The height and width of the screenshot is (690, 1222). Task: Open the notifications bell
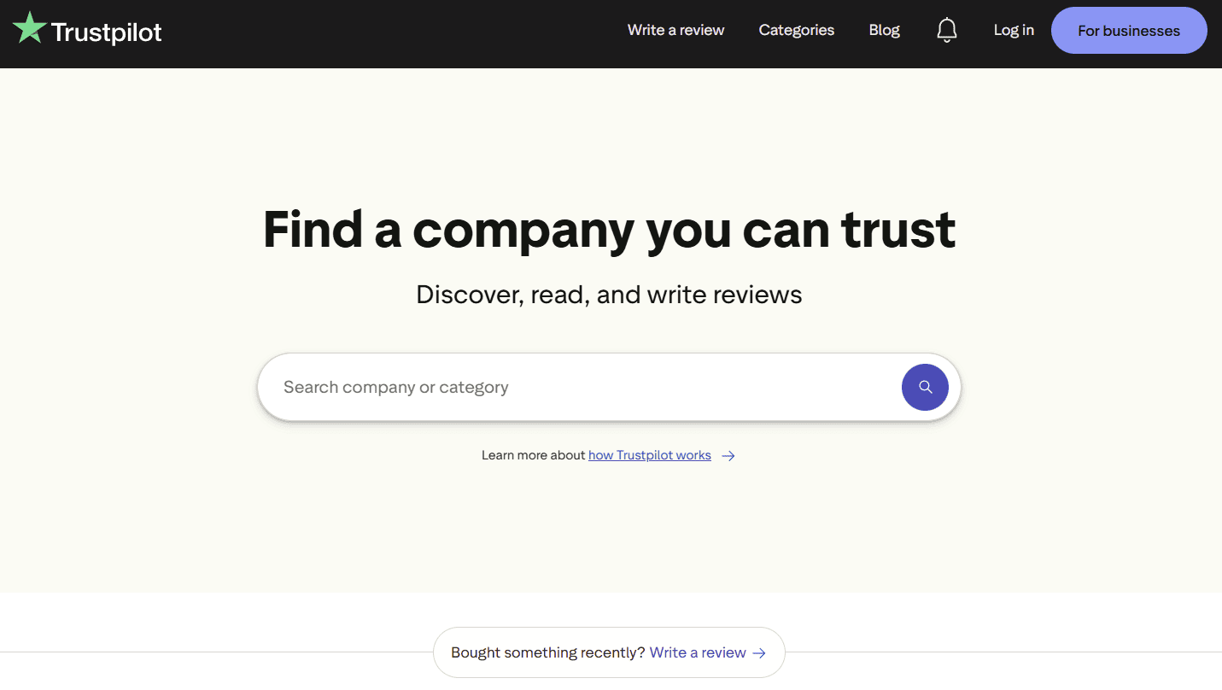946,31
